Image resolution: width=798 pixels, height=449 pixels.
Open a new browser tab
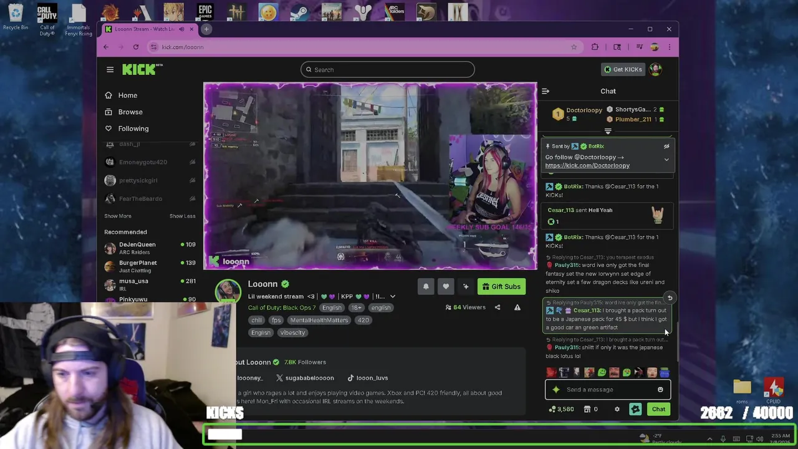tap(207, 29)
